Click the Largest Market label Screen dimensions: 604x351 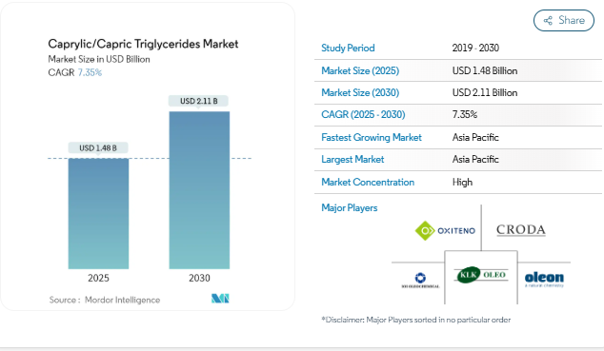(352, 160)
